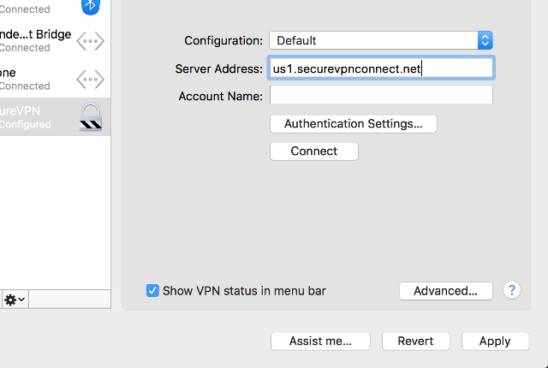Click the Server Address text field
The image size is (548, 368).
pos(380,68)
